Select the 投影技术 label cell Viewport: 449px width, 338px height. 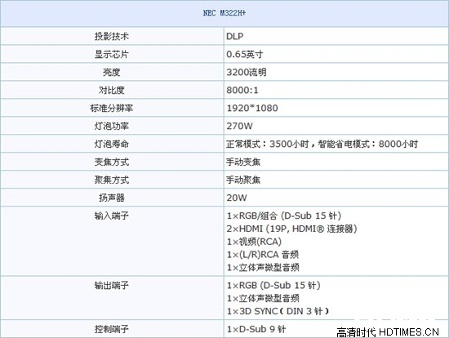pos(112,36)
